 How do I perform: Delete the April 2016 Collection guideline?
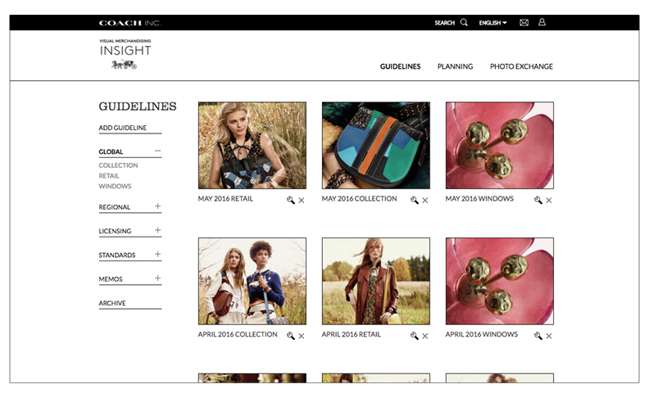tap(302, 337)
